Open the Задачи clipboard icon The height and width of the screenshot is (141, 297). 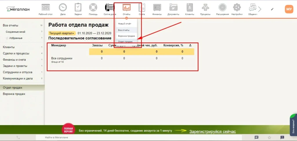(78, 8)
